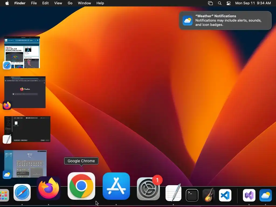Screen dimensions: 276x207
Task: Open the Edit menu
Action: coord(45,3)
